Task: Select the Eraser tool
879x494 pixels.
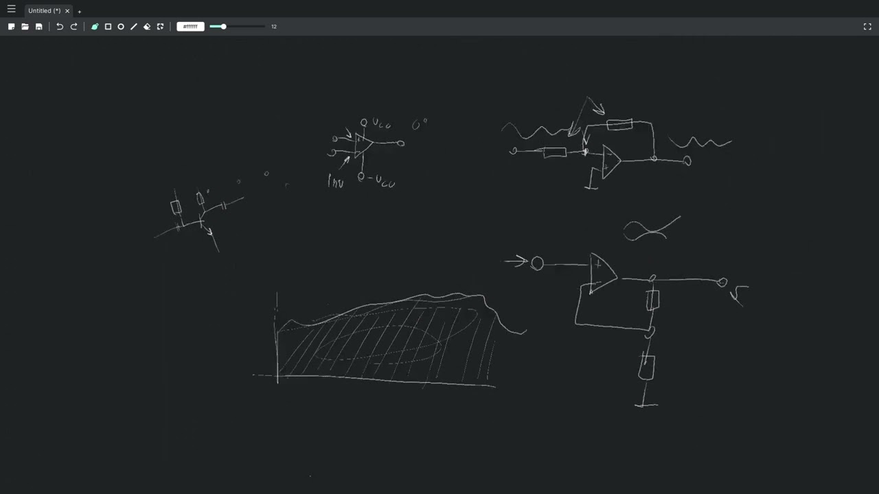Action: (147, 27)
